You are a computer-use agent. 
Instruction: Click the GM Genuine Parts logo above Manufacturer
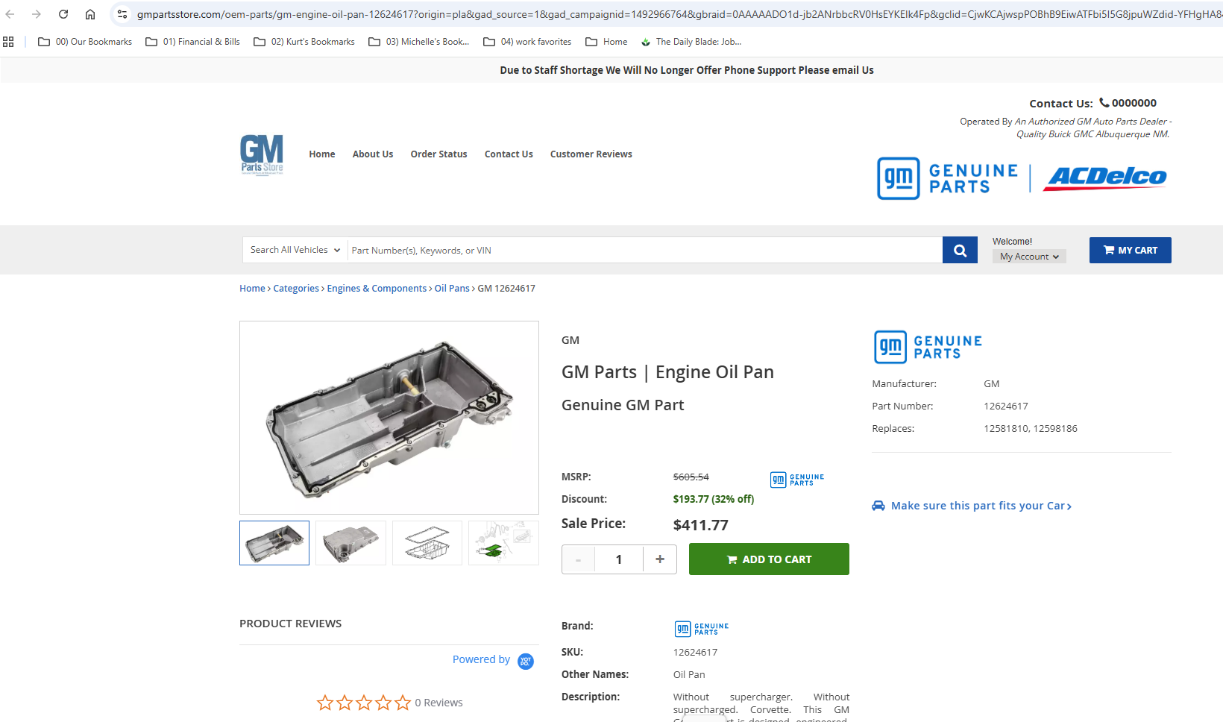click(x=928, y=347)
